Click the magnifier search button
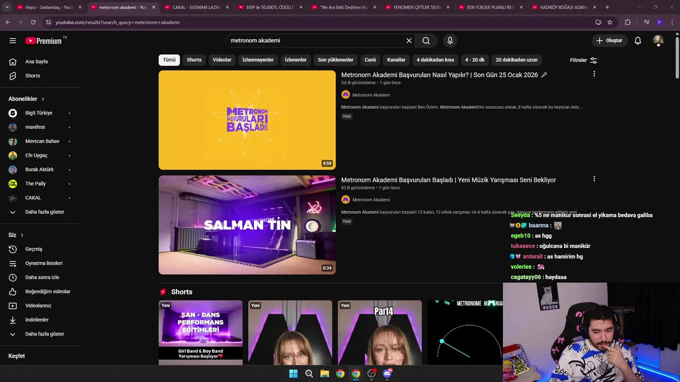This screenshot has width=680, height=382. pyautogui.click(x=426, y=41)
